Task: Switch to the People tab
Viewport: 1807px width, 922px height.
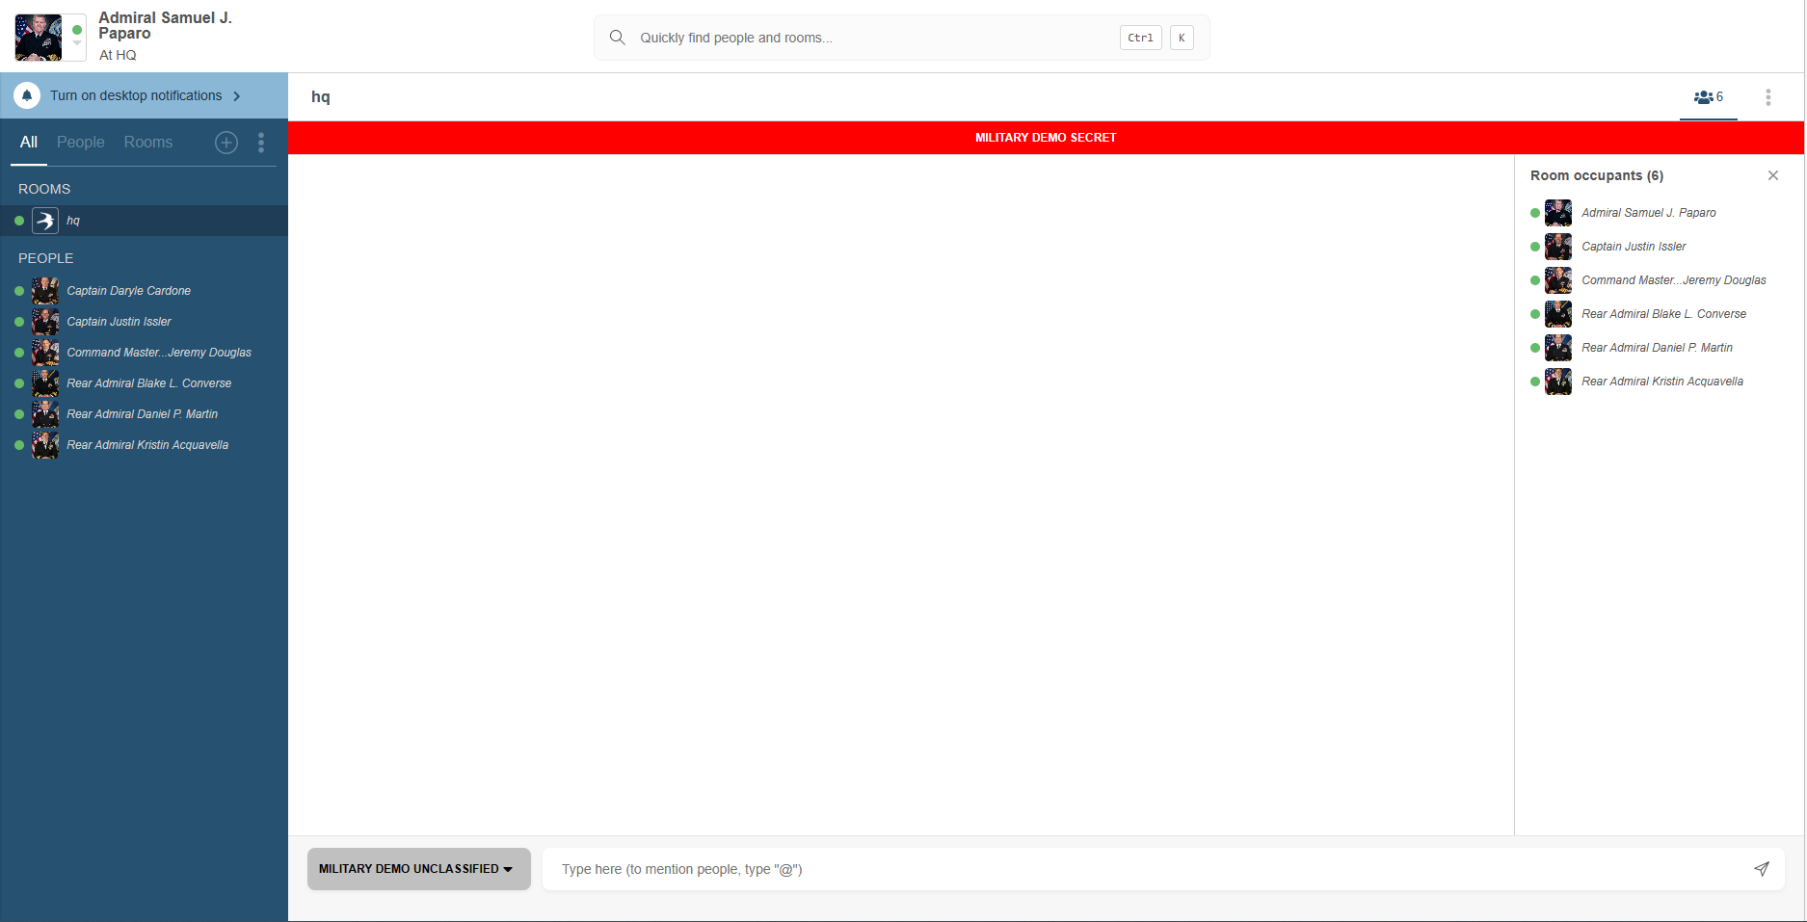Action: 80,143
